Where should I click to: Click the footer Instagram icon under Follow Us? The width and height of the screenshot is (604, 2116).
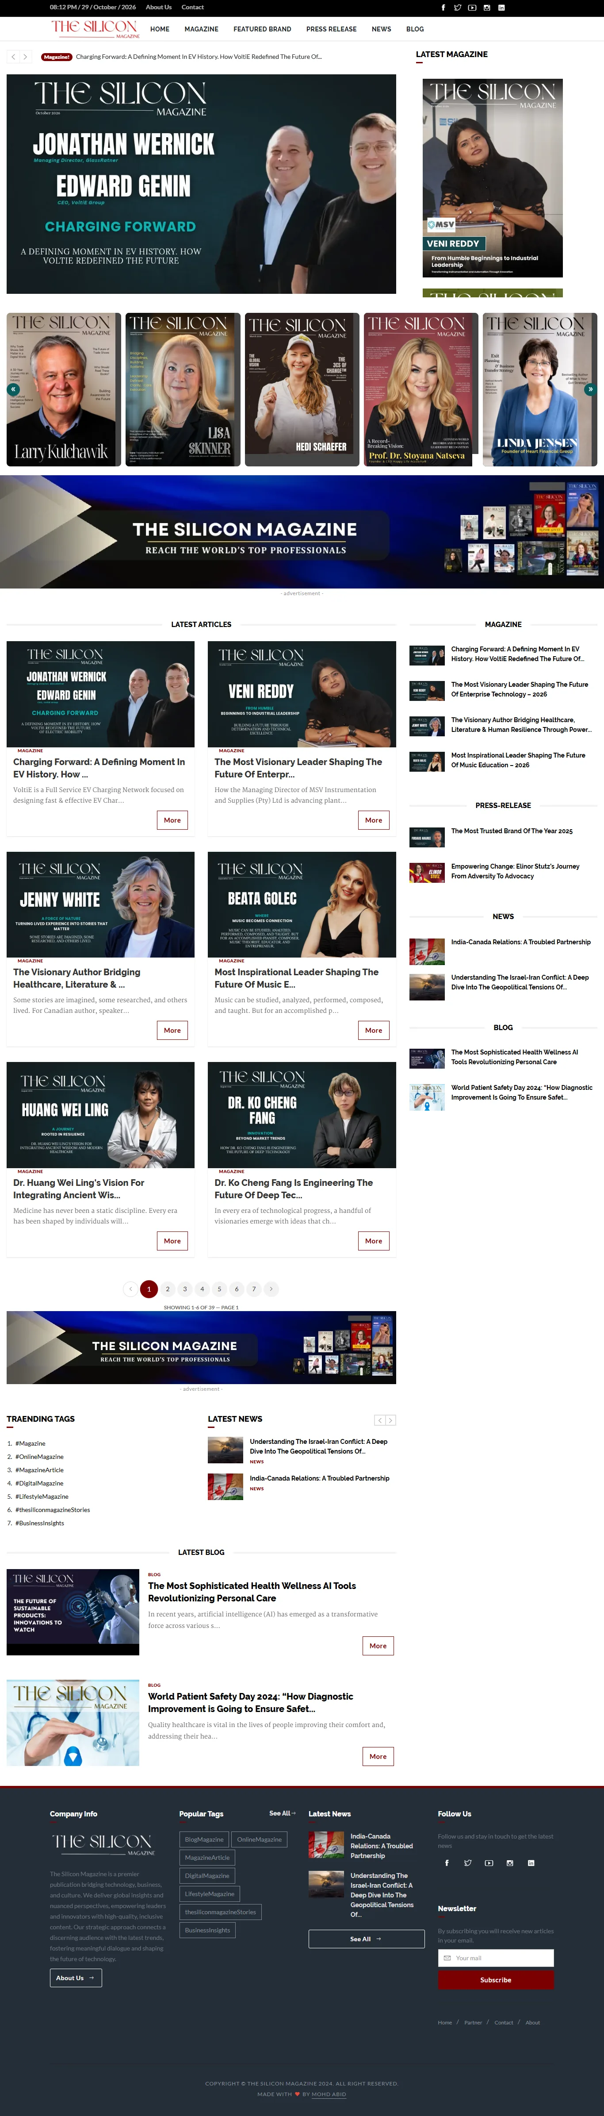tap(510, 1863)
